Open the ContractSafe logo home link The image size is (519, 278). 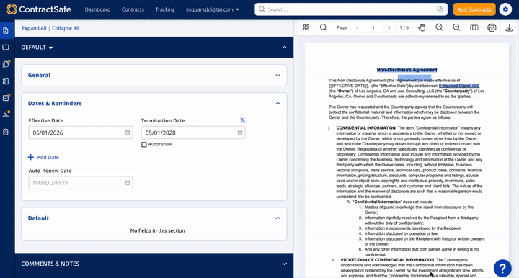coord(39,9)
